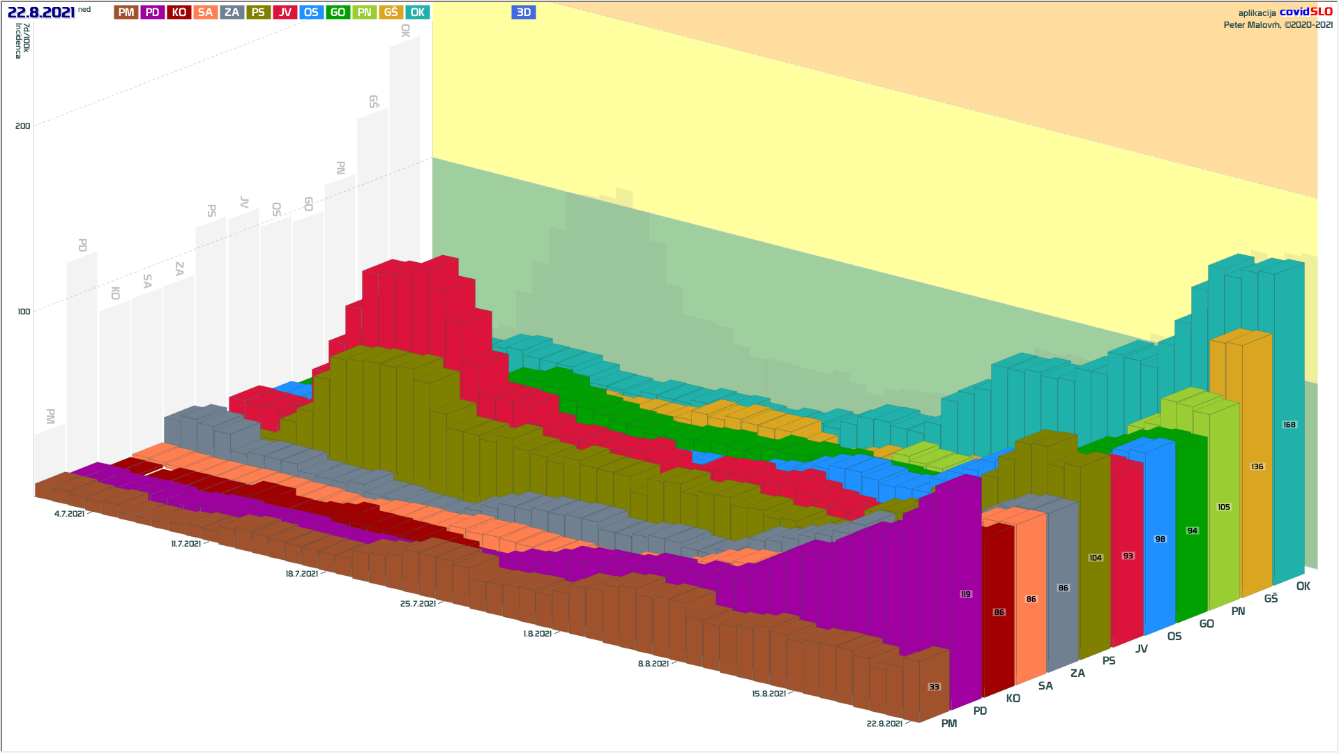Toggle the PM region legend button
Screen dimensions: 1339x753
point(126,13)
